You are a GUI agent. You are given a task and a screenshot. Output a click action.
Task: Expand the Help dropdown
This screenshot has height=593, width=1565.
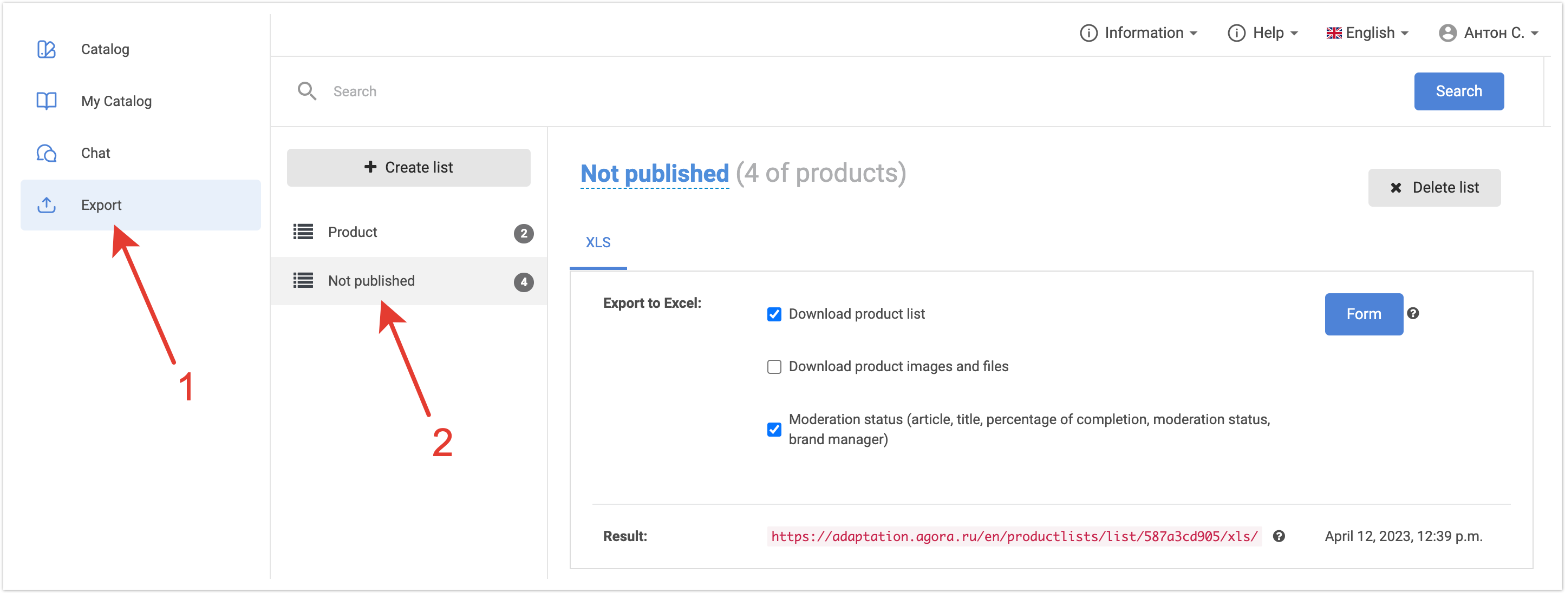tap(1262, 33)
